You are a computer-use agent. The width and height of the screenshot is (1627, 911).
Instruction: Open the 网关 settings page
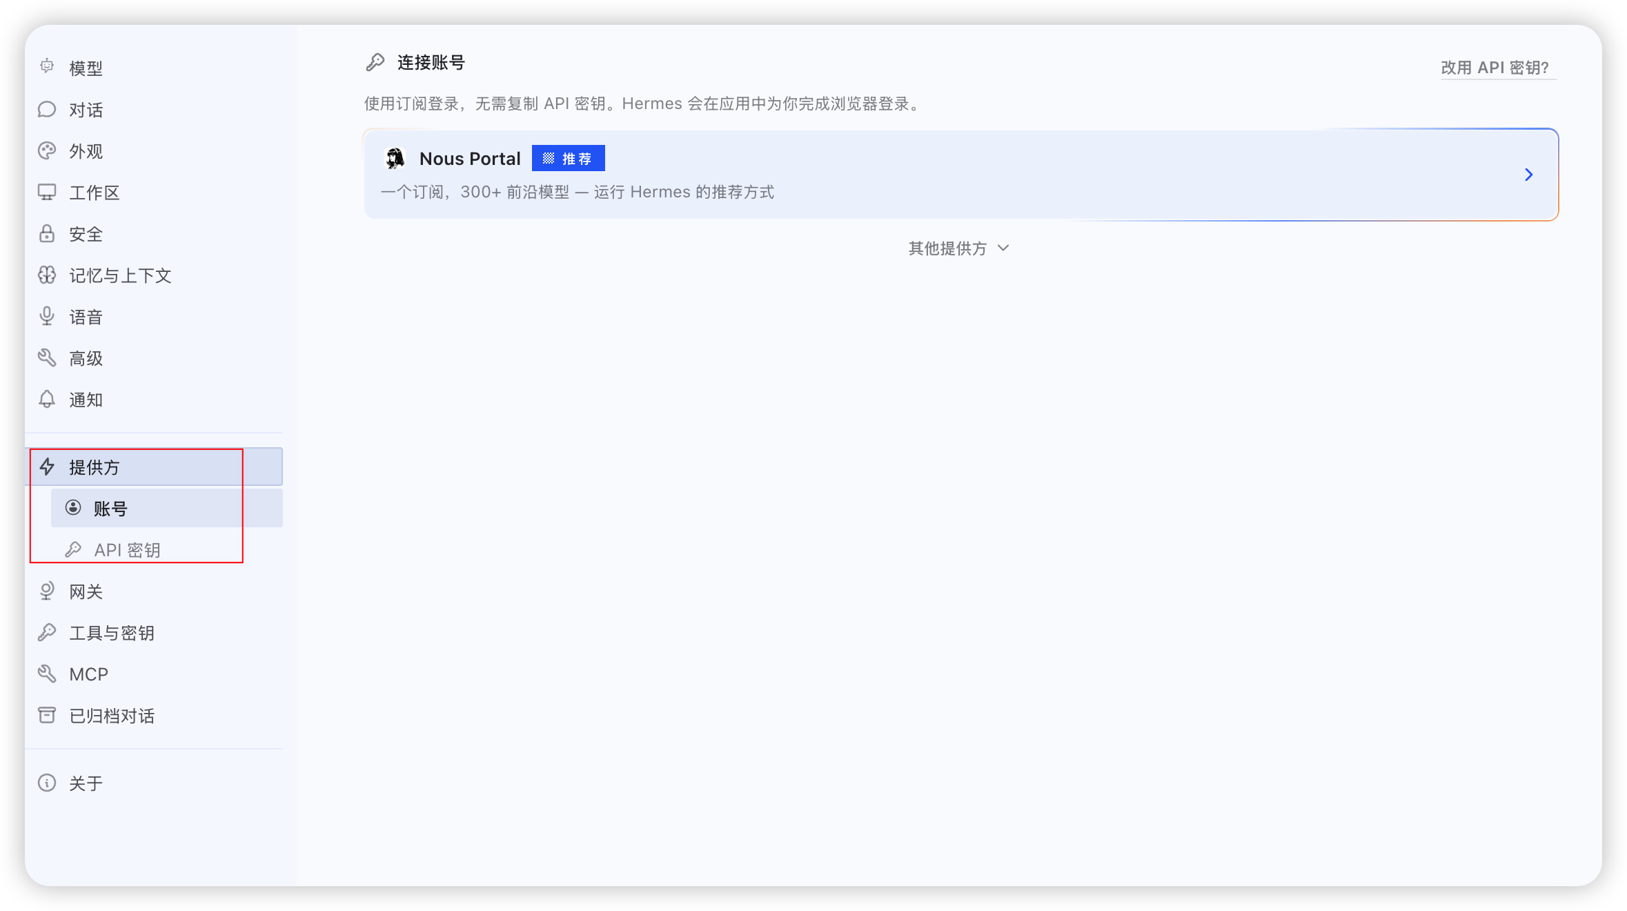click(154, 591)
